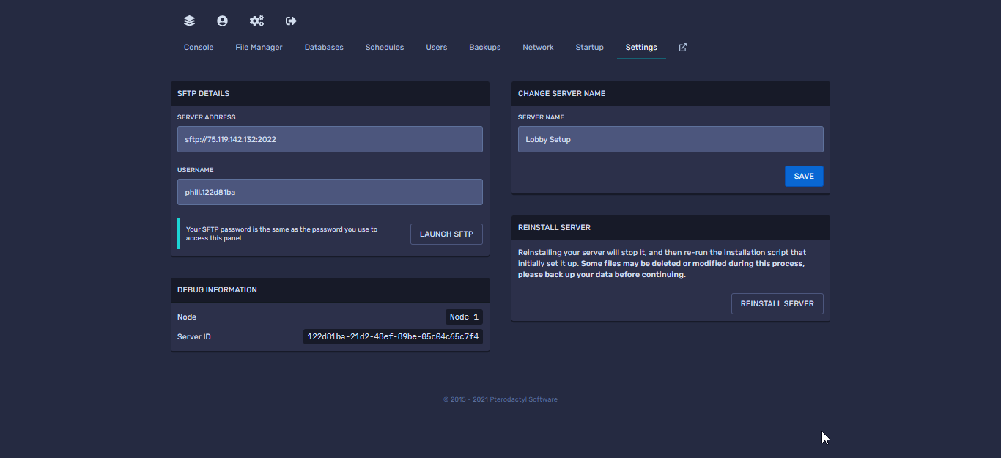1001x458 pixels.
Task: Open the File Manager tab
Action: pos(259,48)
